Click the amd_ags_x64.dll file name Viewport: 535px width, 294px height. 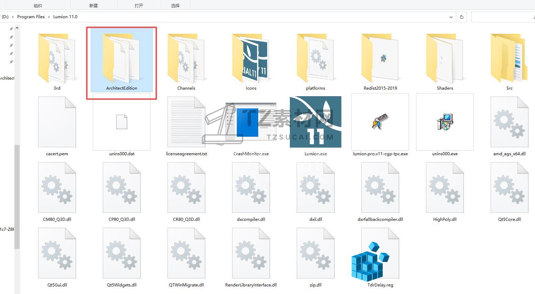point(510,154)
